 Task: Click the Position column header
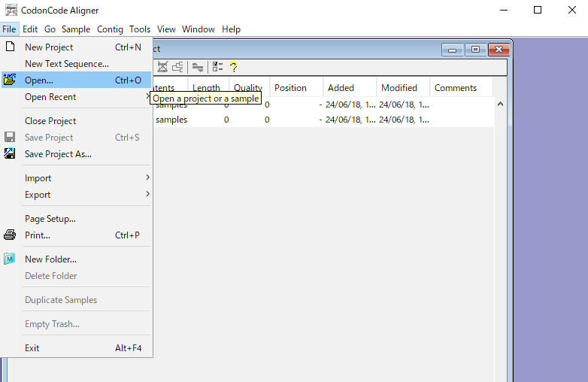pyautogui.click(x=296, y=88)
